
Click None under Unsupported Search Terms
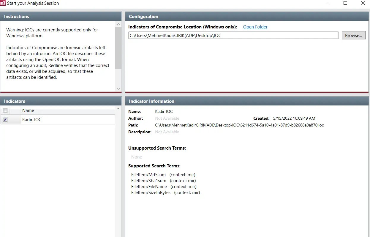point(137,157)
